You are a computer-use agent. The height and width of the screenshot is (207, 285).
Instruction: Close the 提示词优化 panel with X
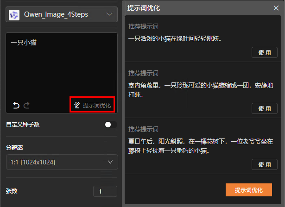pos(277,8)
